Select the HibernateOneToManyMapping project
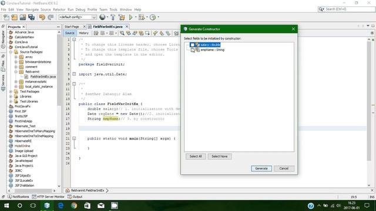This screenshot has width=376, height=211. [35, 131]
